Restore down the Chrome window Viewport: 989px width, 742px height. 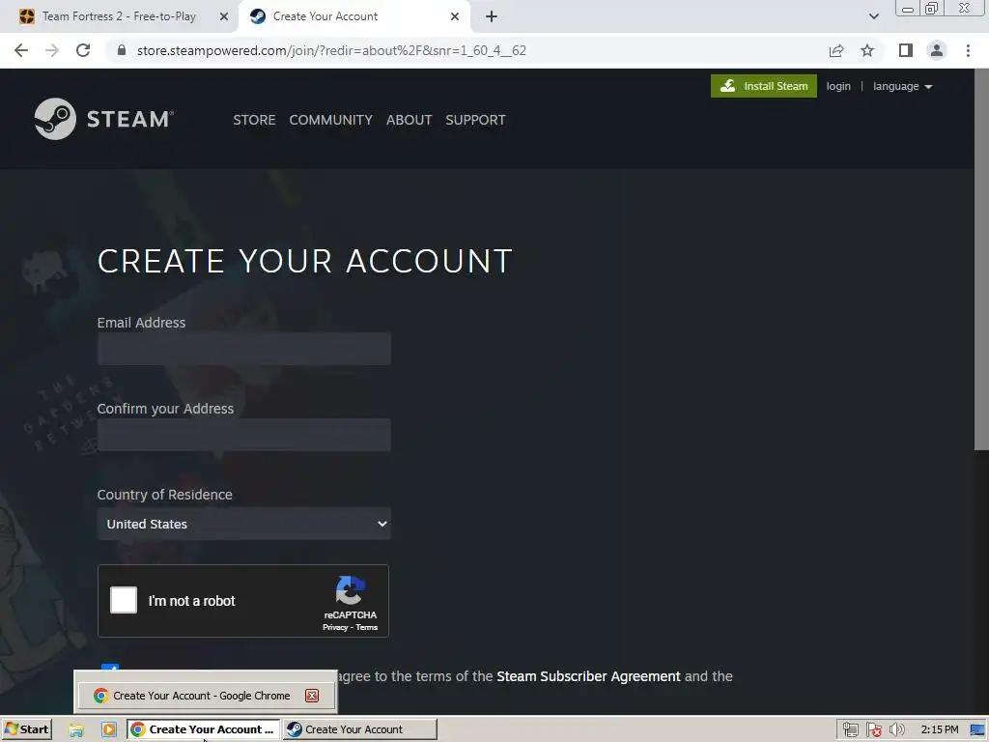(931, 8)
